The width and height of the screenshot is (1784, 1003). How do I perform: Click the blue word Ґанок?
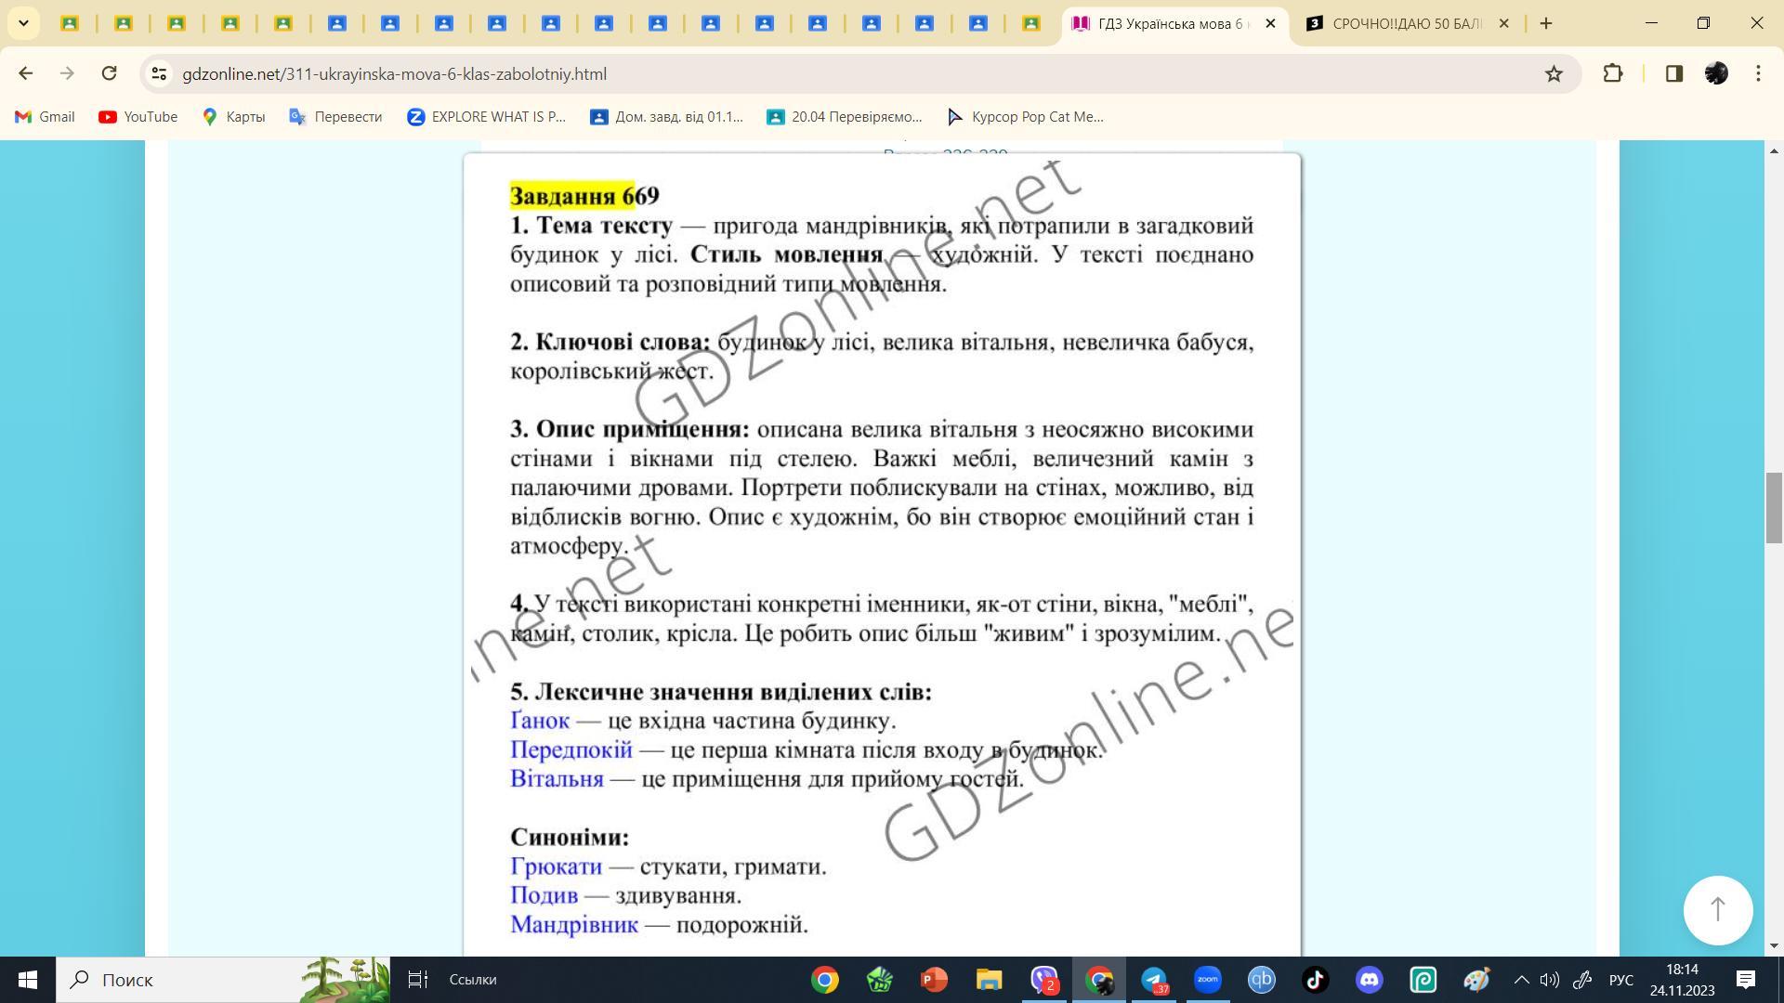click(x=540, y=721)
